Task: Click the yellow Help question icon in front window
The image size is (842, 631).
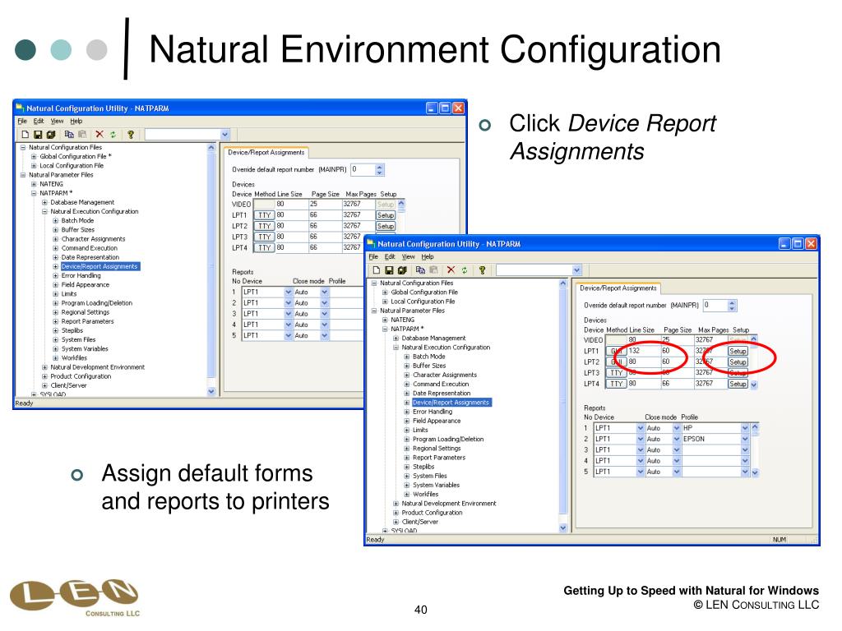Action: tap(482, 270)
